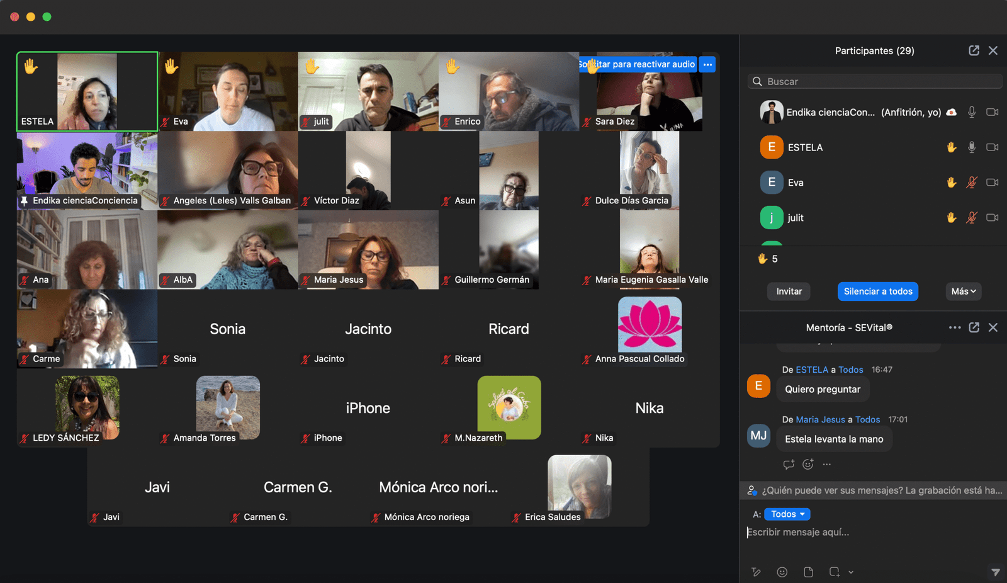Click the file attachment icon in chat
The width and height of the screenshot is (1007, 583).
coord(808,572)
